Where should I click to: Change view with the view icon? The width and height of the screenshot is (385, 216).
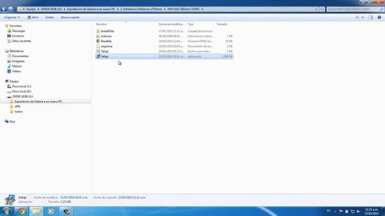tap(357, 17)
